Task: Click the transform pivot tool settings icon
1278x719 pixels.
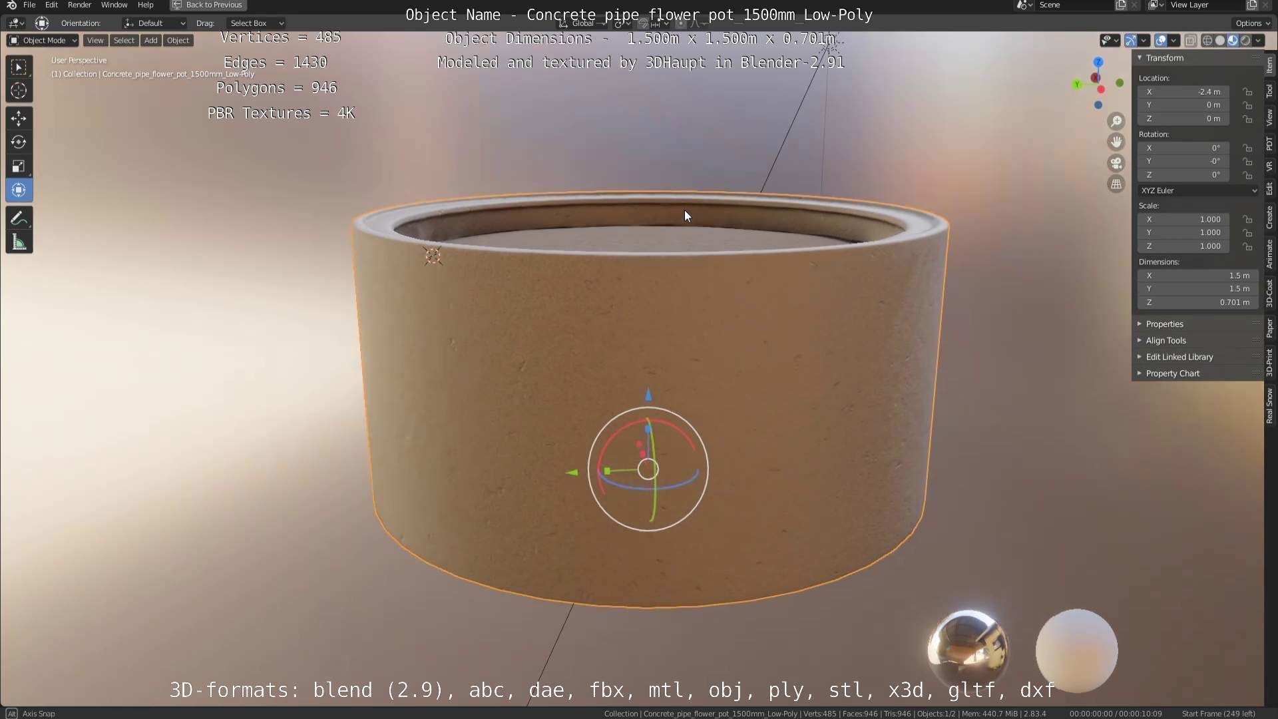Action: click(x=41, y=23)
